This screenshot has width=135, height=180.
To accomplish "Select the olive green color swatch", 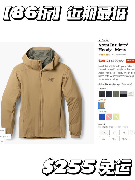I will 116,94.
